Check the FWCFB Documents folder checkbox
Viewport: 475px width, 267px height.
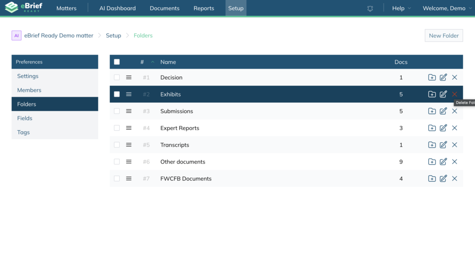116,178
